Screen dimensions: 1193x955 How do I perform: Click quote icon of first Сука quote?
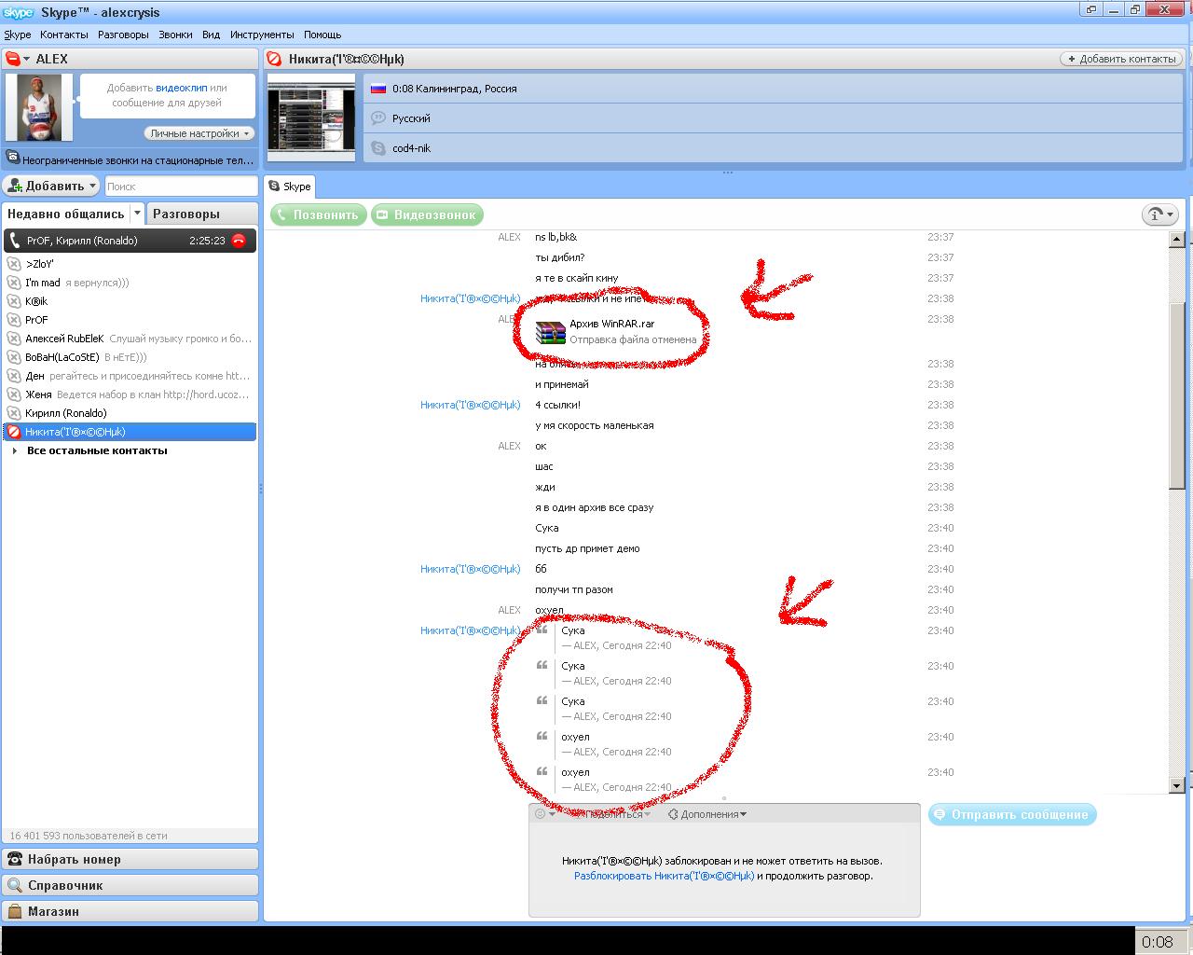coord(542,630)
